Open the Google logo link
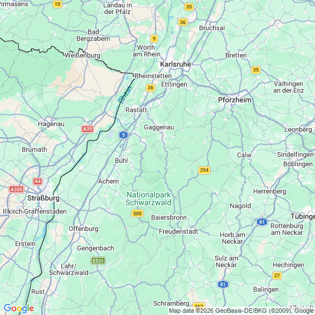 click(19, 308)
